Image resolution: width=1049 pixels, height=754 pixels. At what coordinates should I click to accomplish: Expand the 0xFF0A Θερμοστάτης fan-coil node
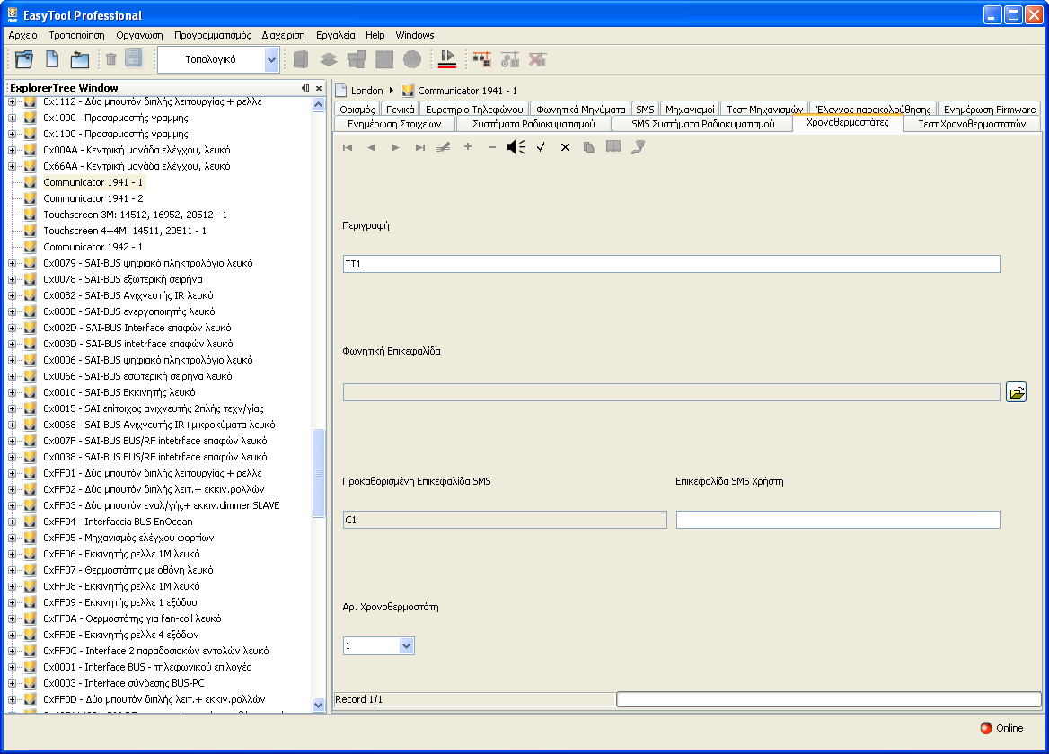12,618
